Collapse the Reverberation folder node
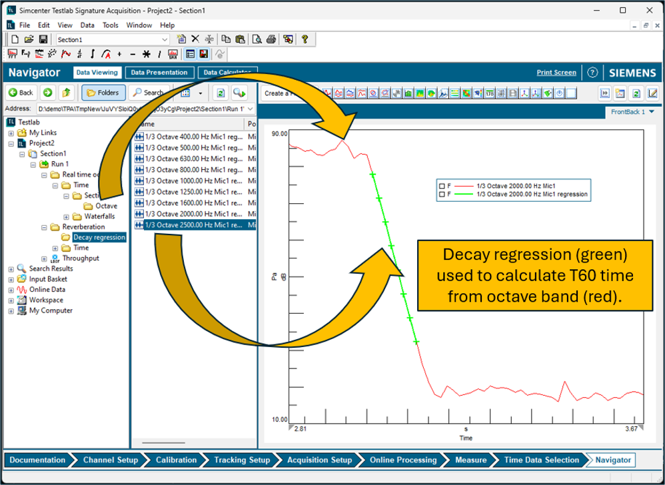The image size is (665, 485). click(x=44, y=227)
